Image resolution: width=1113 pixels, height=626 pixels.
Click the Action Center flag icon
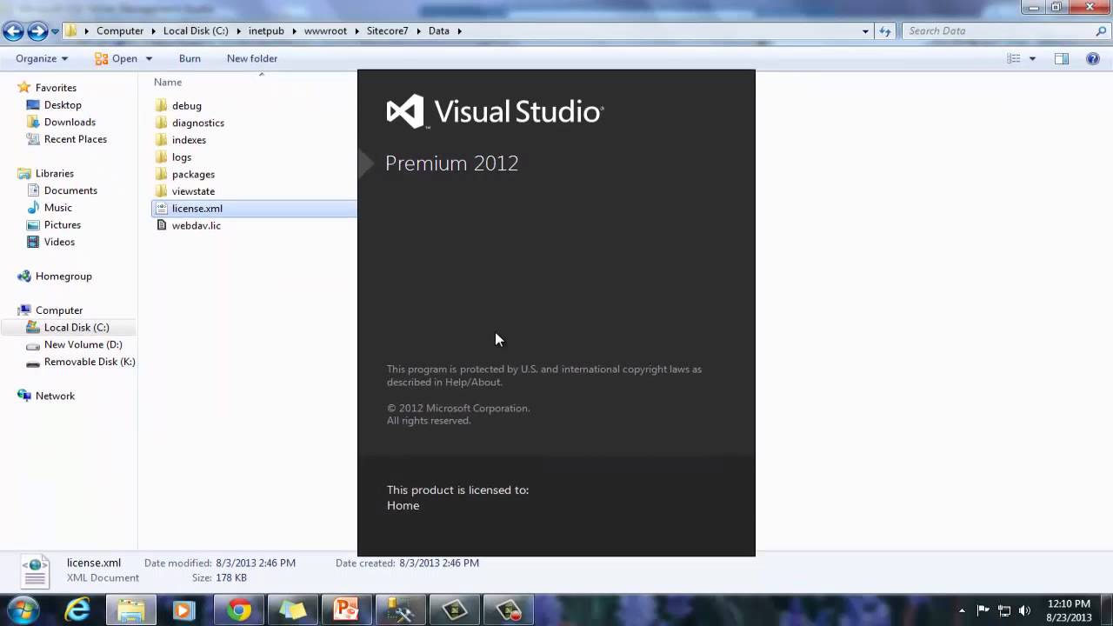pyautogui.click(x=983, y=610)
